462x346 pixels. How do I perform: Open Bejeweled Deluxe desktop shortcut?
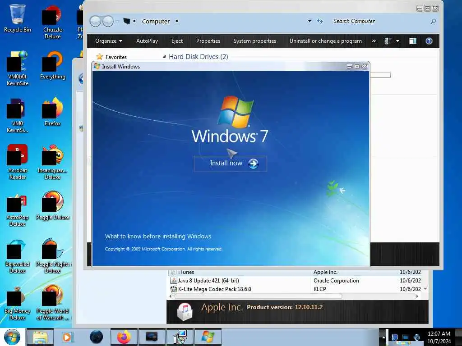tap(18, 256)
